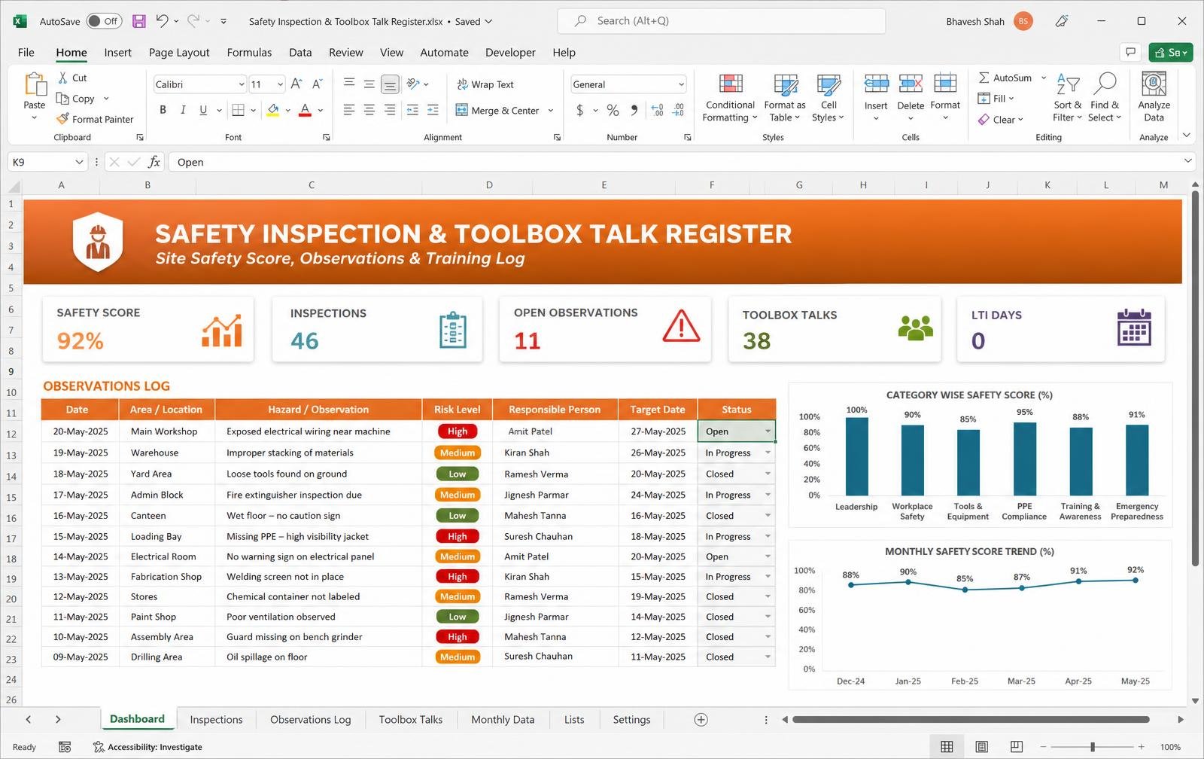Toggle Underline formatting
Image resolution: width=1204 pixels, height=759 pixels.
[203, 110]
